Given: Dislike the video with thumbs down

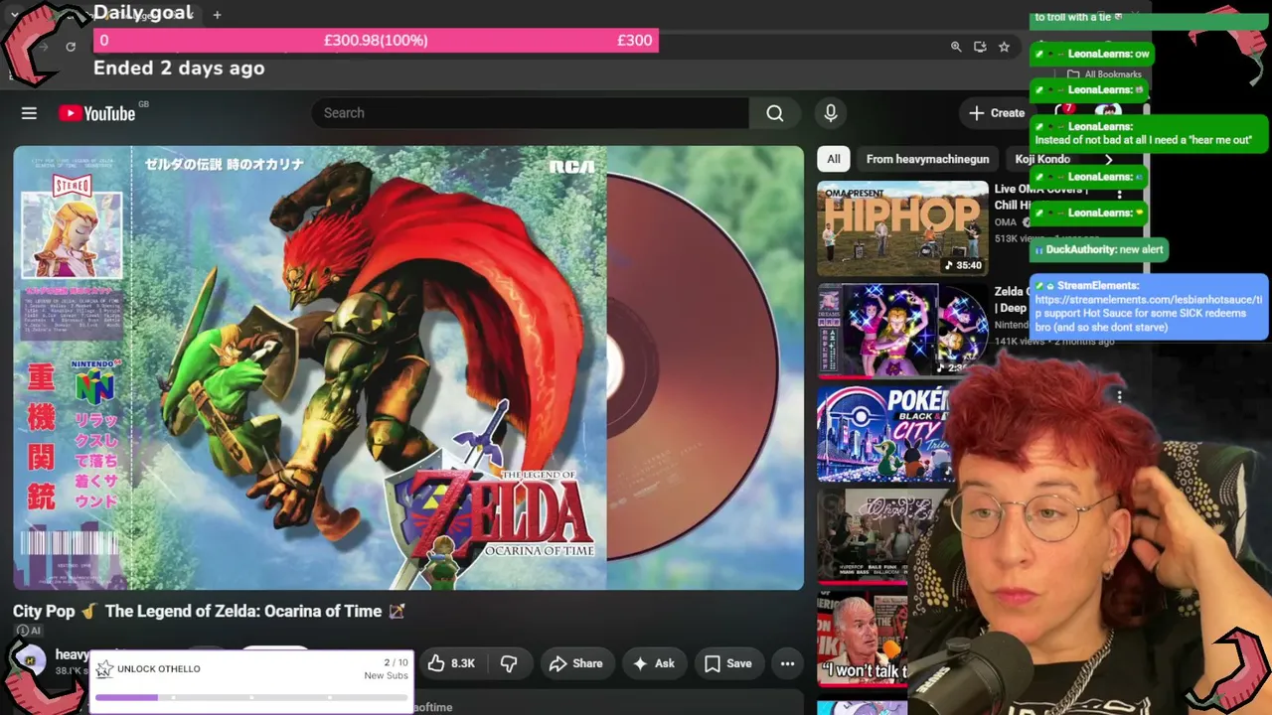Looking at the screenshot, I should pyautogui.click(x=509, y=663).
